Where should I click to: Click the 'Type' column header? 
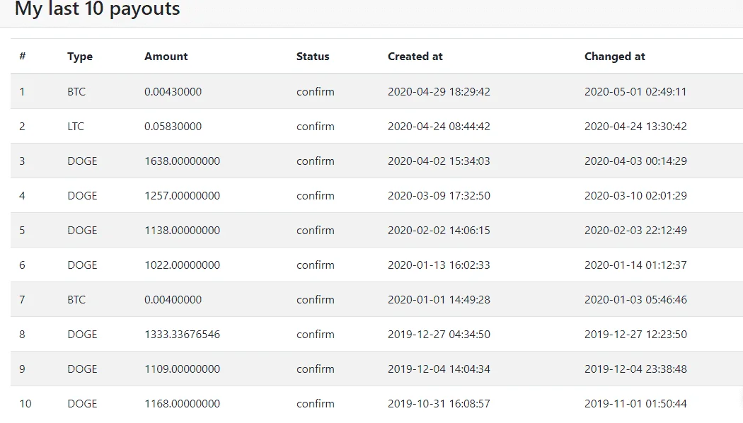[80, 57]
